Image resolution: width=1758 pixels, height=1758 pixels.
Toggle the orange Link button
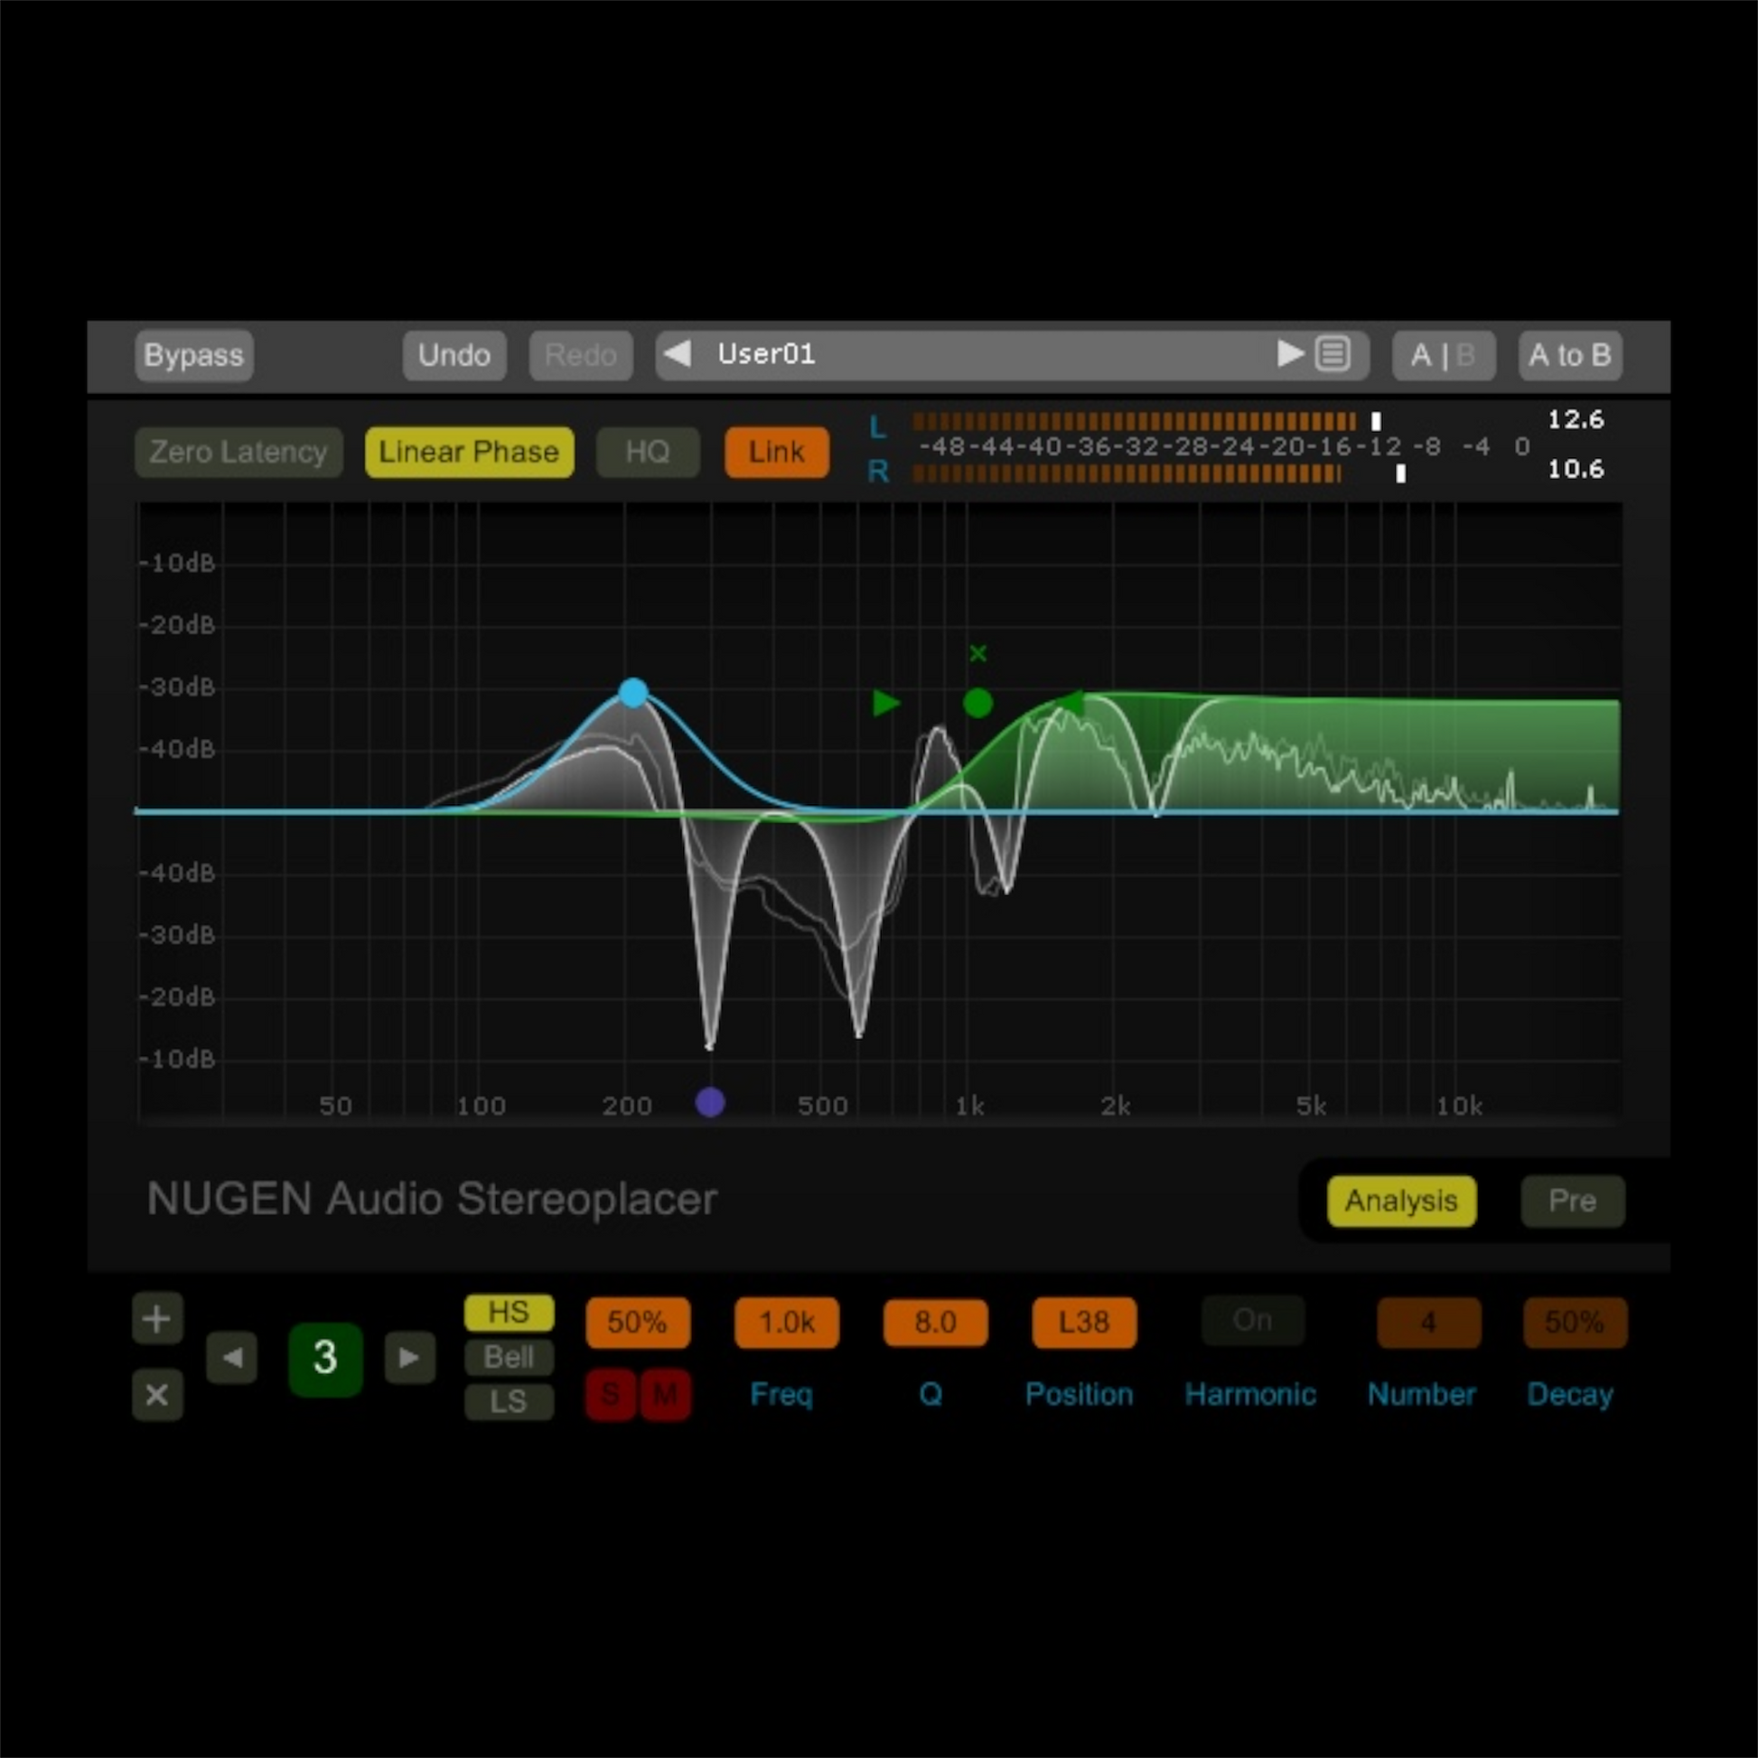click(776, 453)
